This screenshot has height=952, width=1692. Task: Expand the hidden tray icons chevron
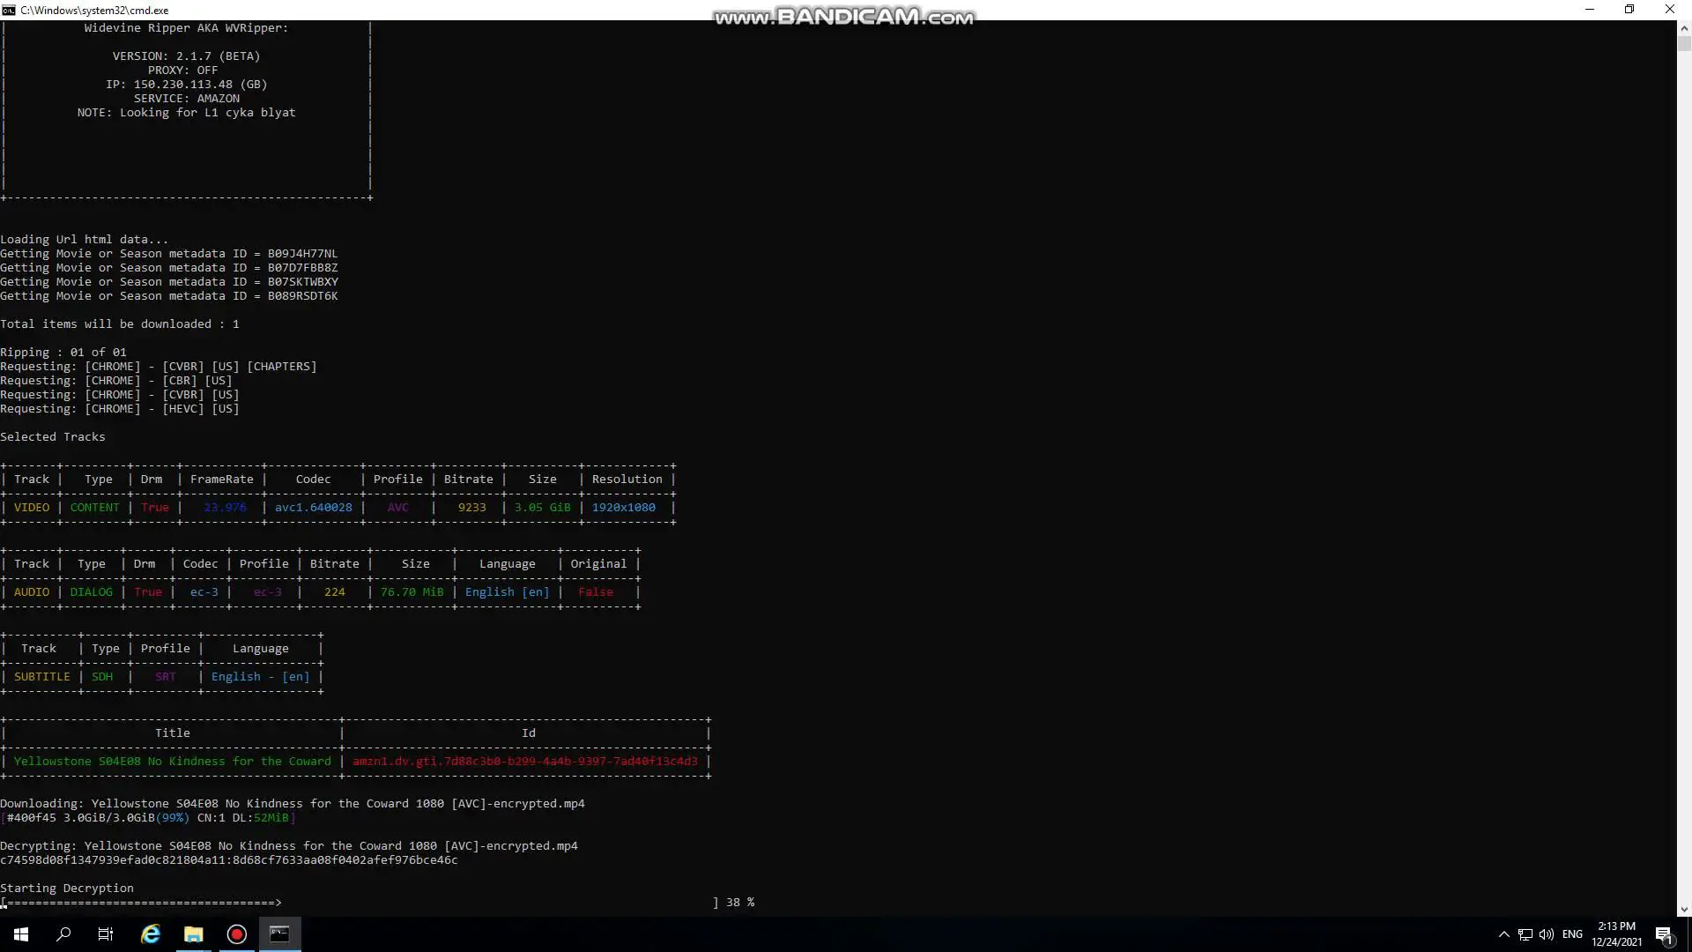[1504, 934]
